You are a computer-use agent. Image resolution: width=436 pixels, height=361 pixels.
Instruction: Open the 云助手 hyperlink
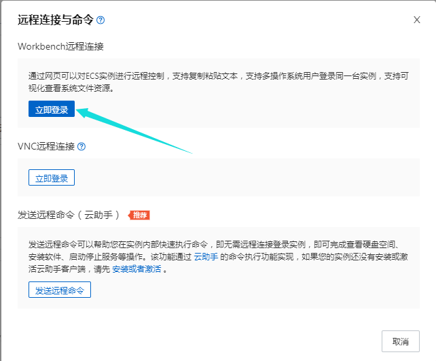[206, 256]
